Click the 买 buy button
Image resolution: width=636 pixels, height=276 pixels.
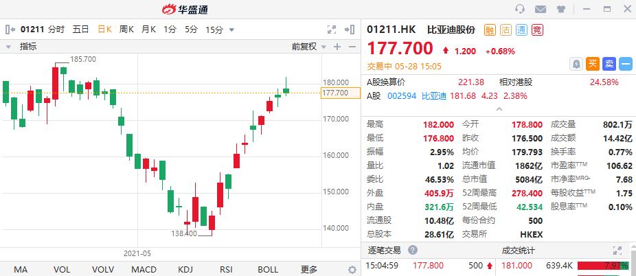(x=593, y=64)
